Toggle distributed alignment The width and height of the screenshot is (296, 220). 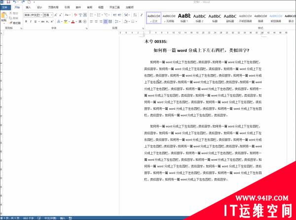point(110,22)
